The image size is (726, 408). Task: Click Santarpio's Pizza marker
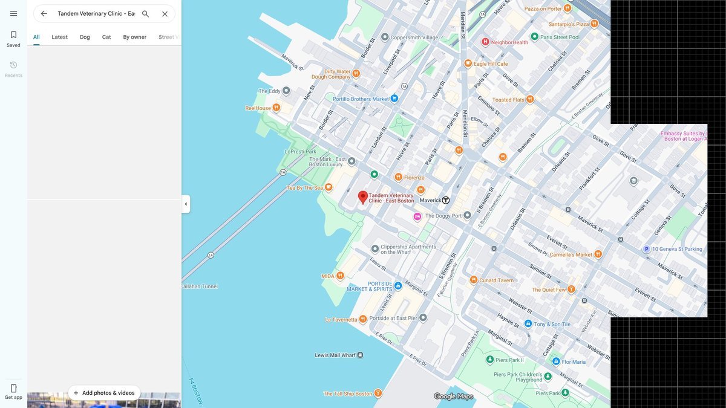tap(595, 24)
